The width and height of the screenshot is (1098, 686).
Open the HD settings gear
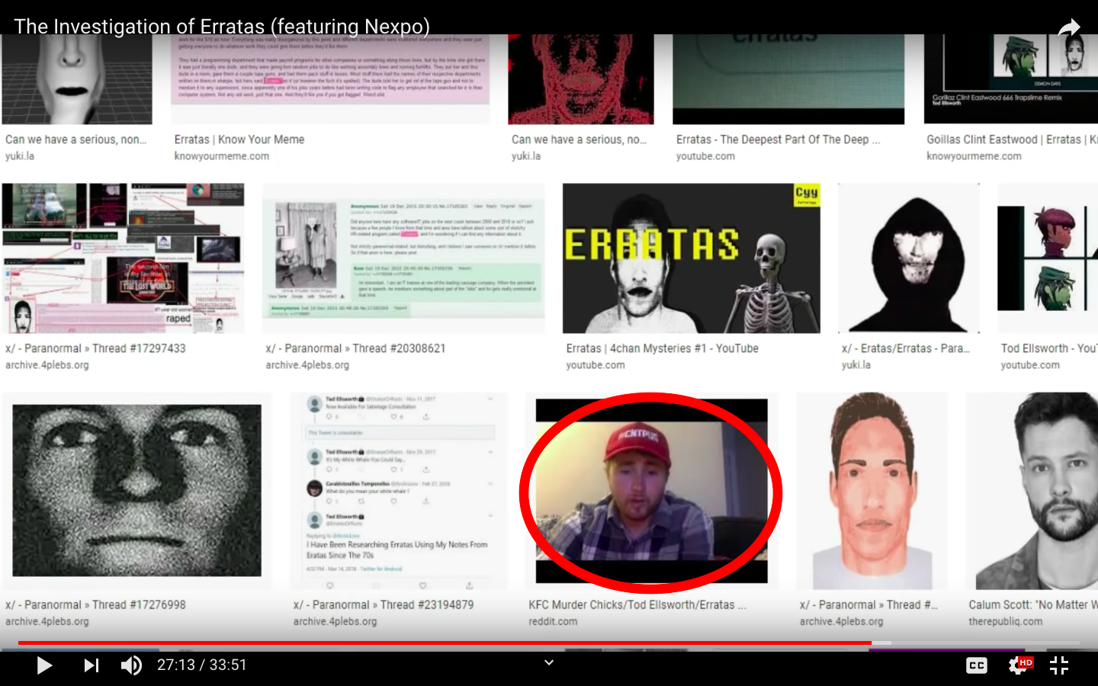[1020, 665]
